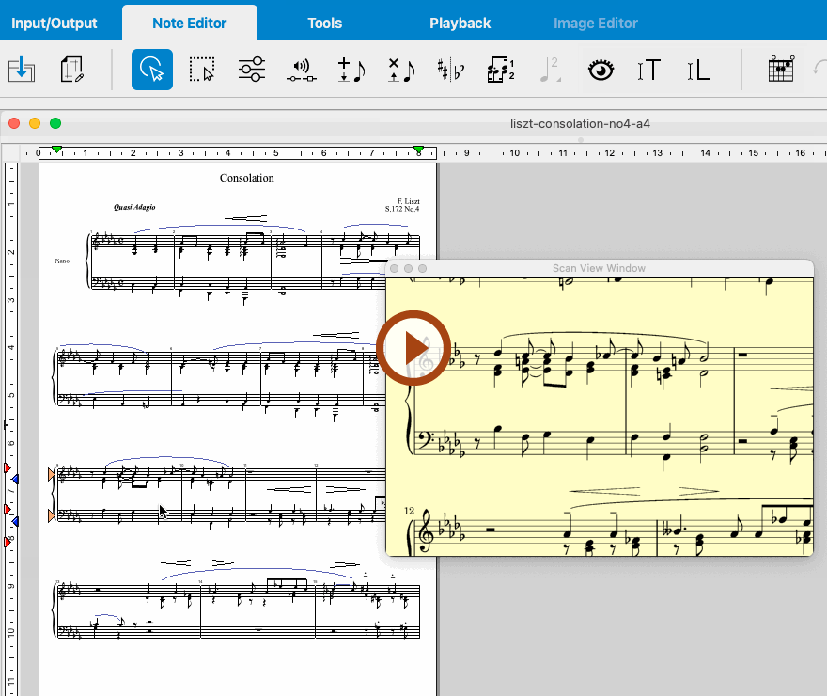Zoom the document with the green button
Viewport: 827px width, 696px height.
[x=55, y=123]
